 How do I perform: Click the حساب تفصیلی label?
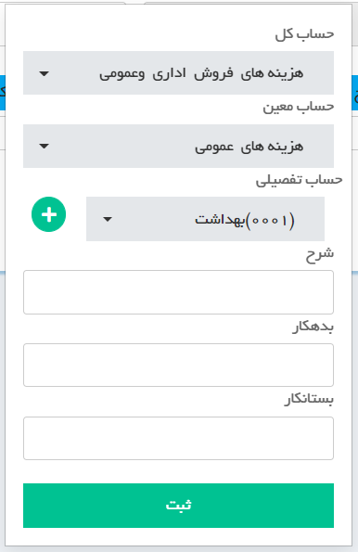click(x=299, y=180)
